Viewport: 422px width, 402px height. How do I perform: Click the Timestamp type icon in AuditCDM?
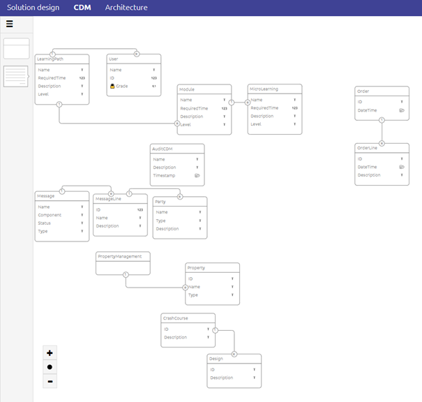(x=197, y=176)
